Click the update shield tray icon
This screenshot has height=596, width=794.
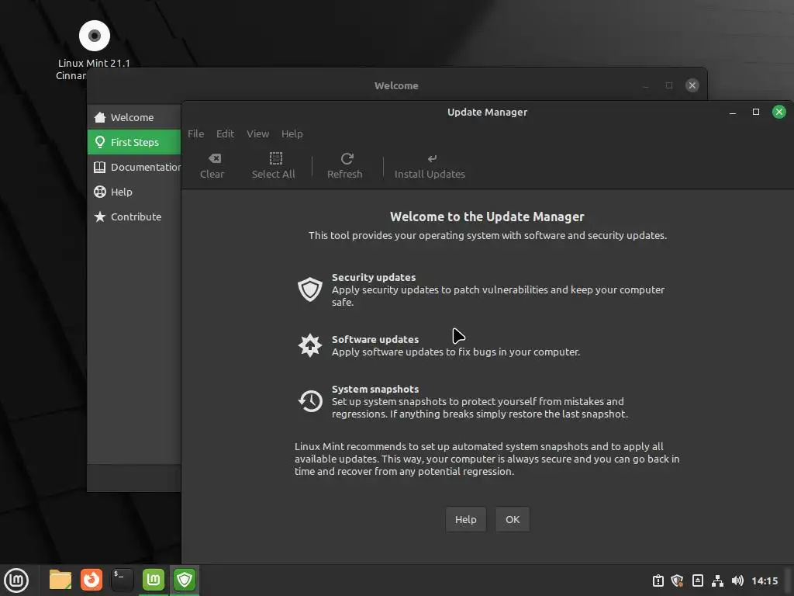pos(677,580)
